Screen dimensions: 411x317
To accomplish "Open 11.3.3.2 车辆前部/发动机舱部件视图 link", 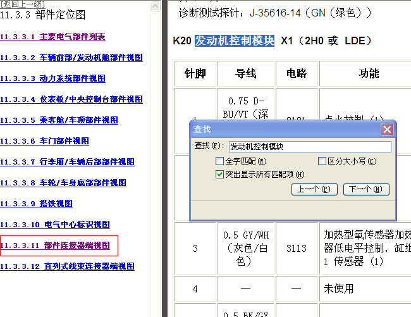I will click(x=71, y=58).
